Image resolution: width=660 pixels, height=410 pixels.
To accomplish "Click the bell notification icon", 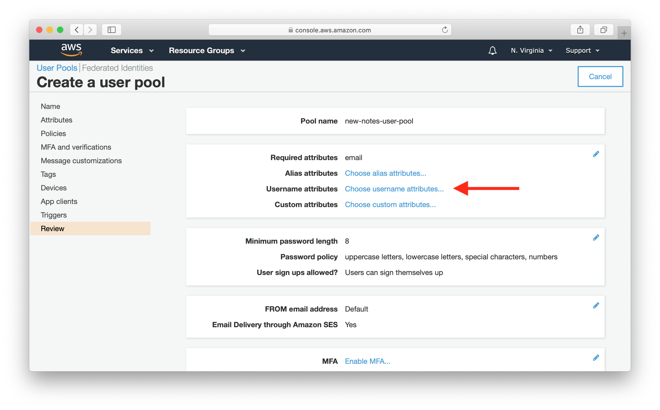I will tap(493, 51).
